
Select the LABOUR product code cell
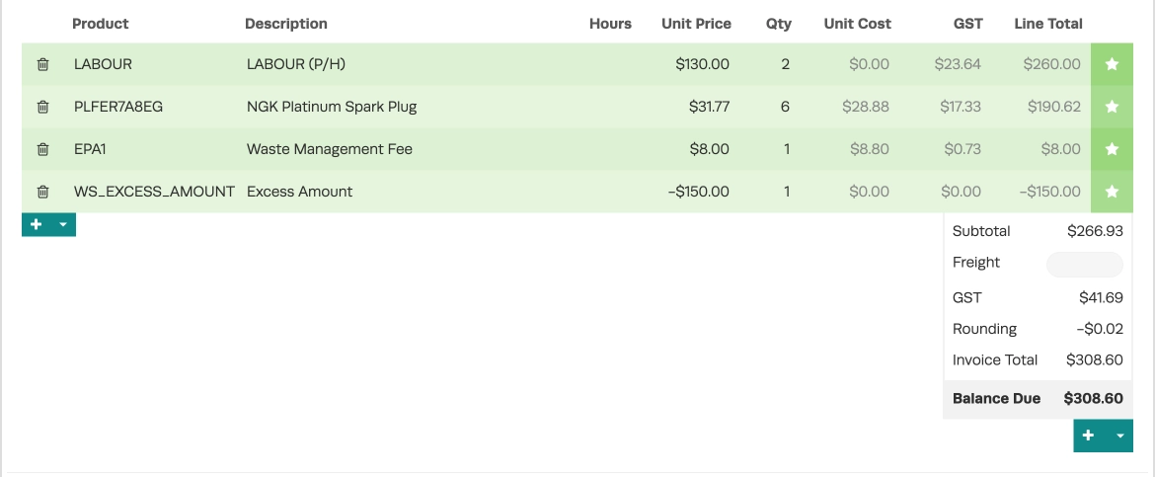pyautogui.click(x=103, y=64)
